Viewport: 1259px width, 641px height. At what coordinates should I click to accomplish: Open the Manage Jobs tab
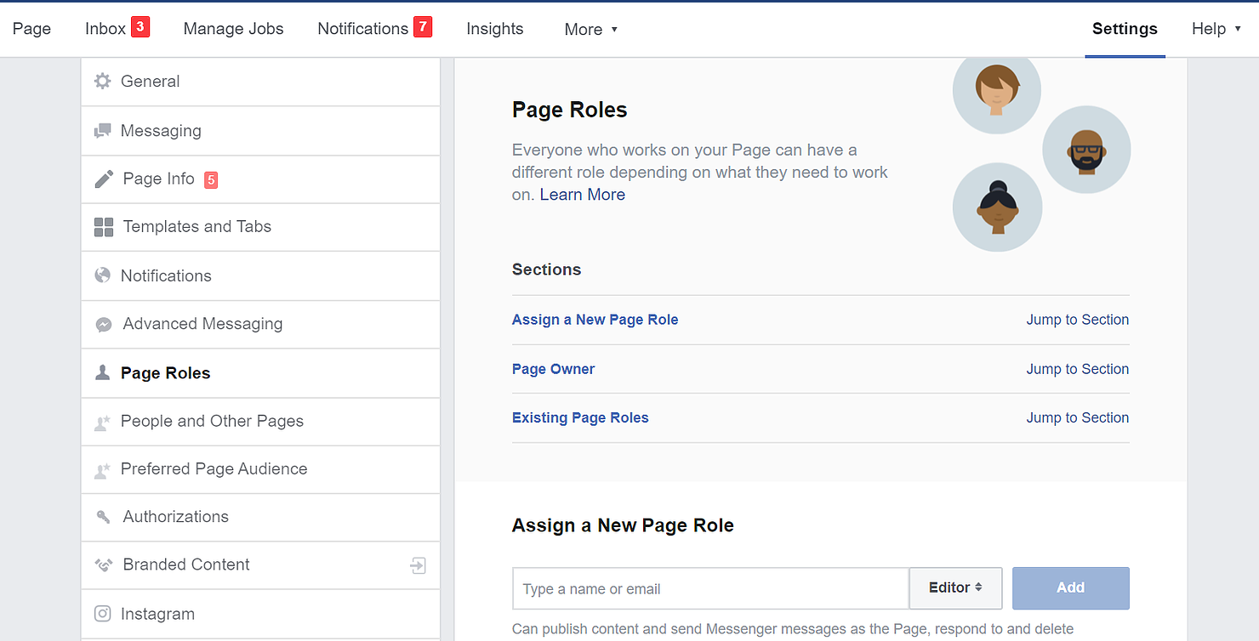(233, 29)
